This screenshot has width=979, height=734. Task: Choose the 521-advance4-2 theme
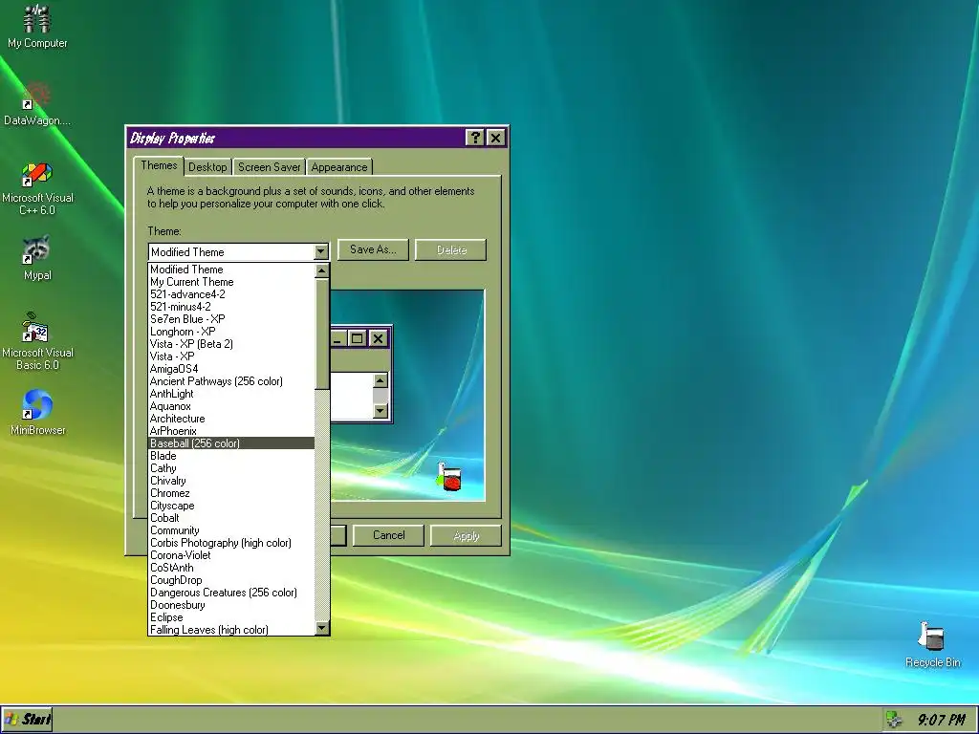click(231, 294)
